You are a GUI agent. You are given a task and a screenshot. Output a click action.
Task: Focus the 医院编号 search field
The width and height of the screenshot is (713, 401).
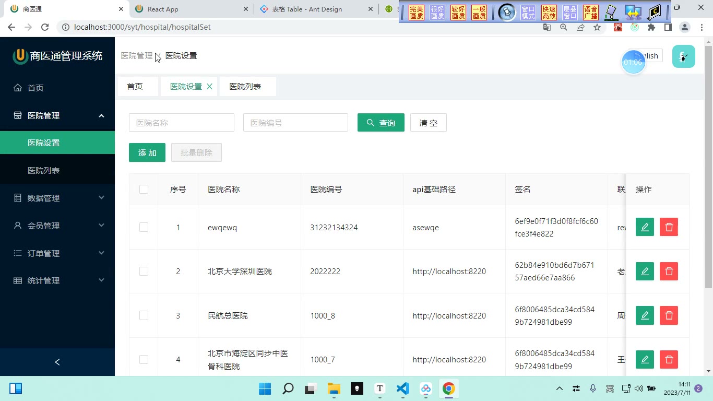[x=295, y=123]
